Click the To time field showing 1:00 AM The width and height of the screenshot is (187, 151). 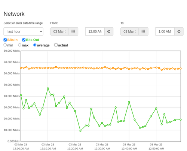point(165,31)
